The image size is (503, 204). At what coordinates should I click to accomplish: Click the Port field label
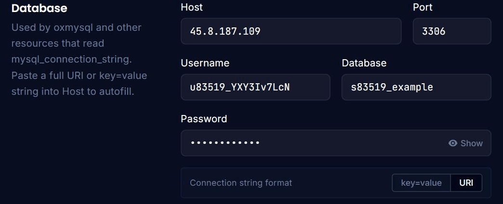[423, 7]
